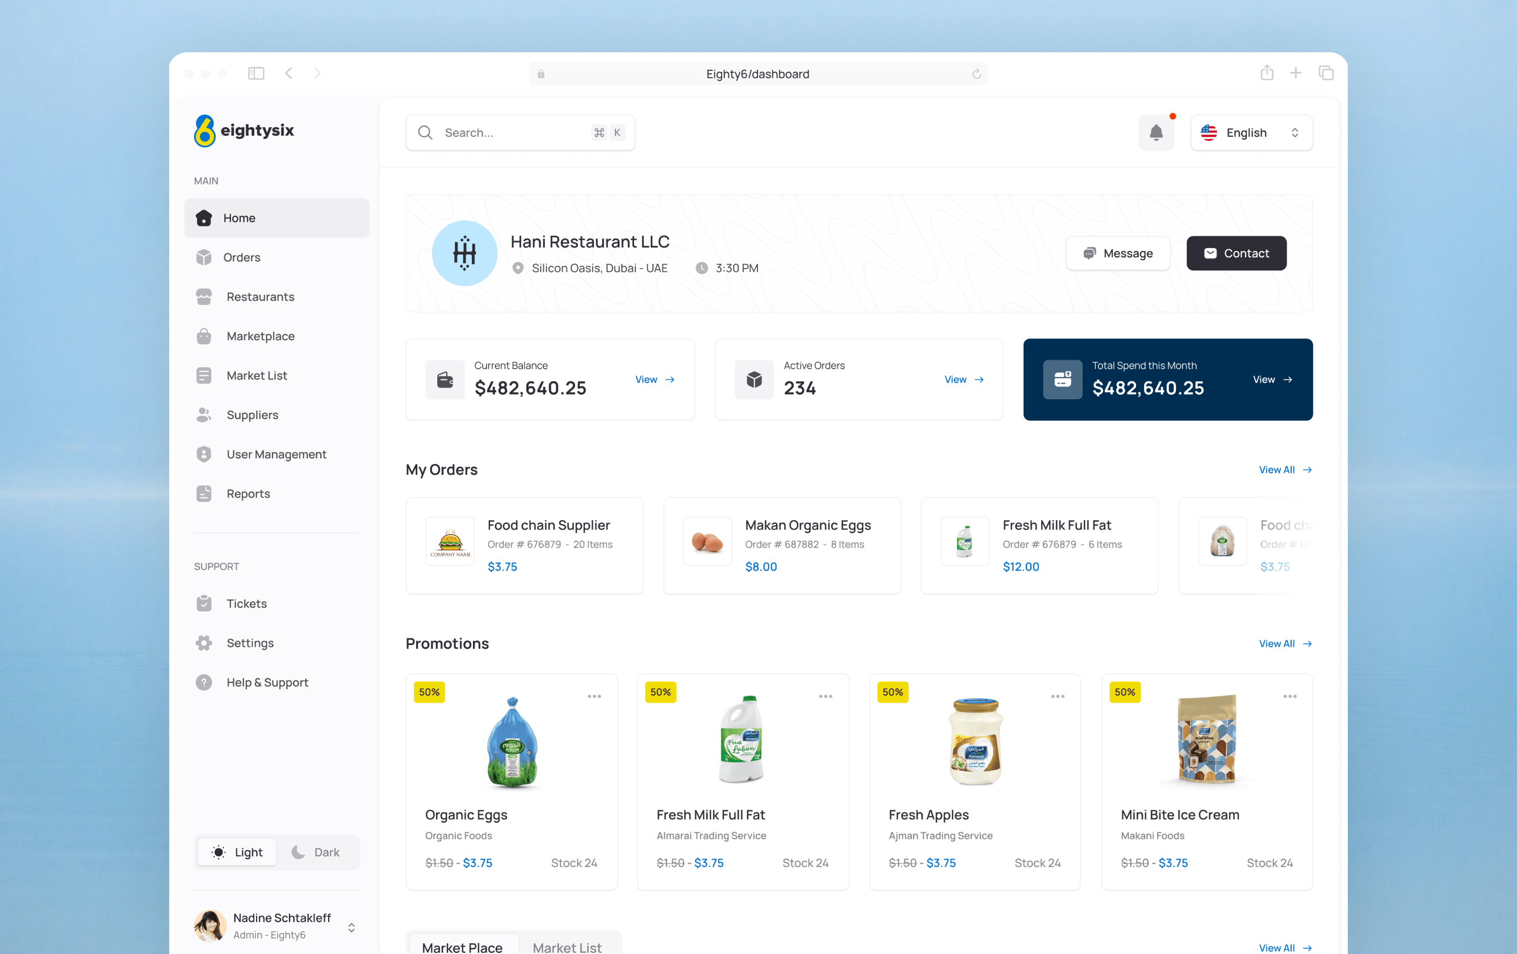Click Fresh Milk Full Fat promotion image
Viewport: 1517px width, 954px height.
point(742,739)
